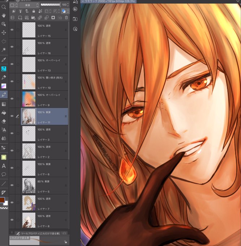Select the Eyedropper tool
The image size is (241, 246).
[x=4, y=60]
